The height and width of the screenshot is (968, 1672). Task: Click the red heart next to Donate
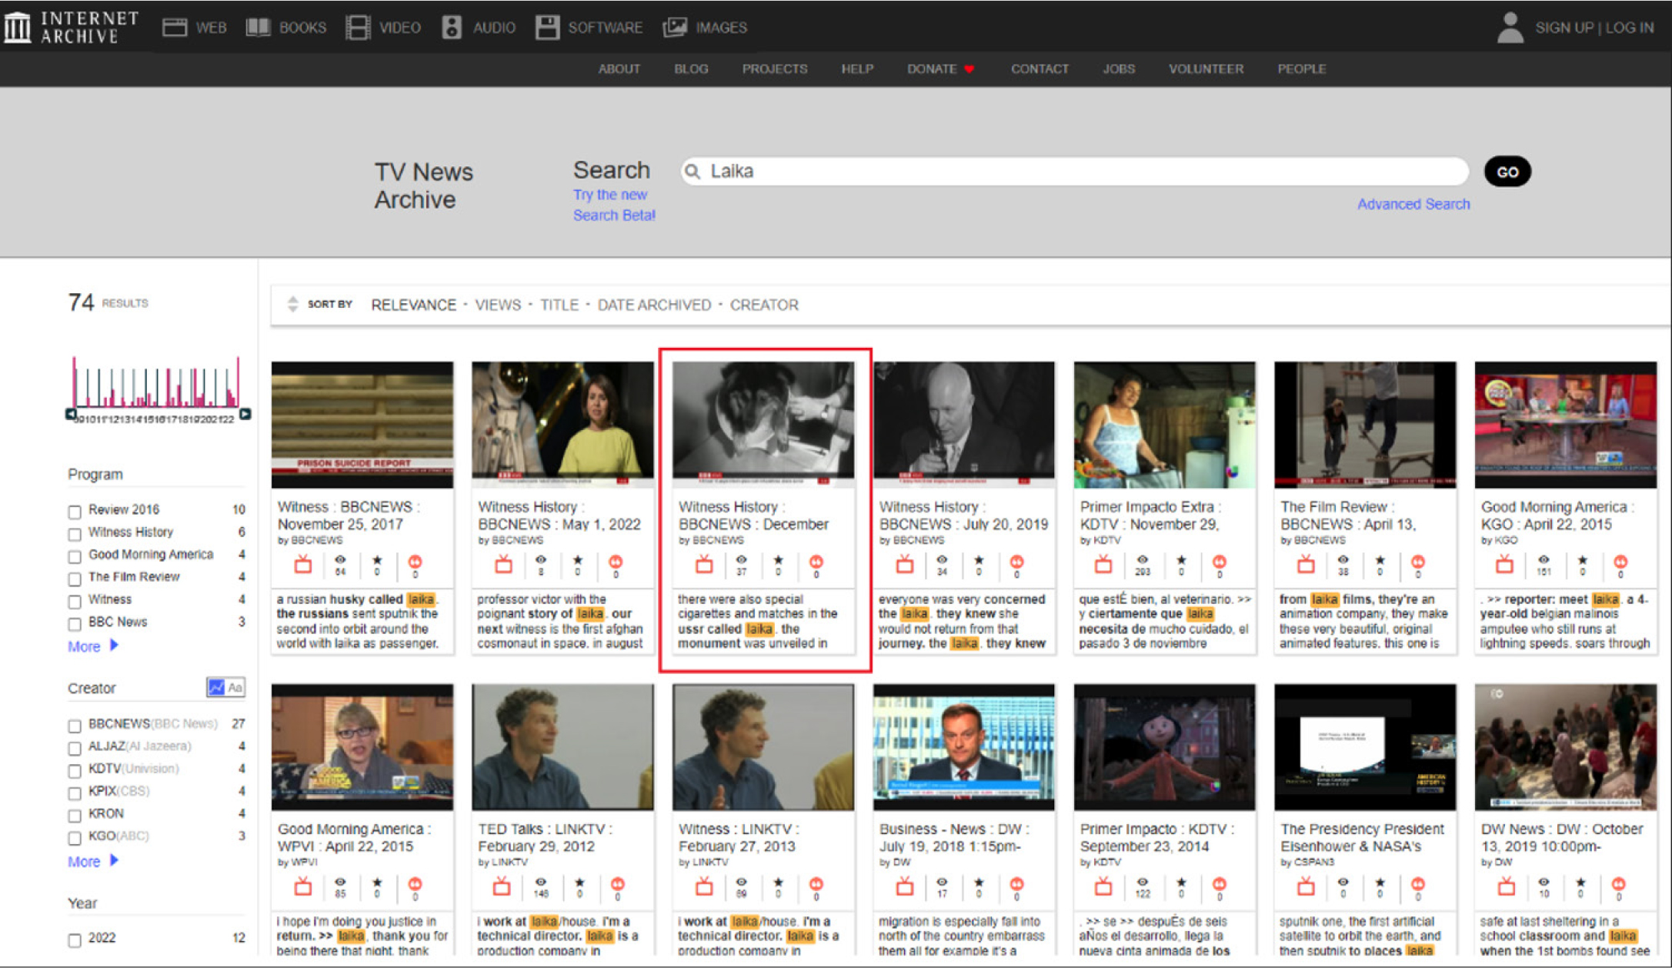(x=969, y=69)
